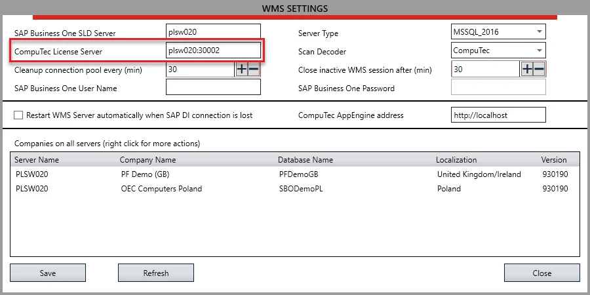Enable automatic WMS Server restart checkbox

click(x=18, y=115)
